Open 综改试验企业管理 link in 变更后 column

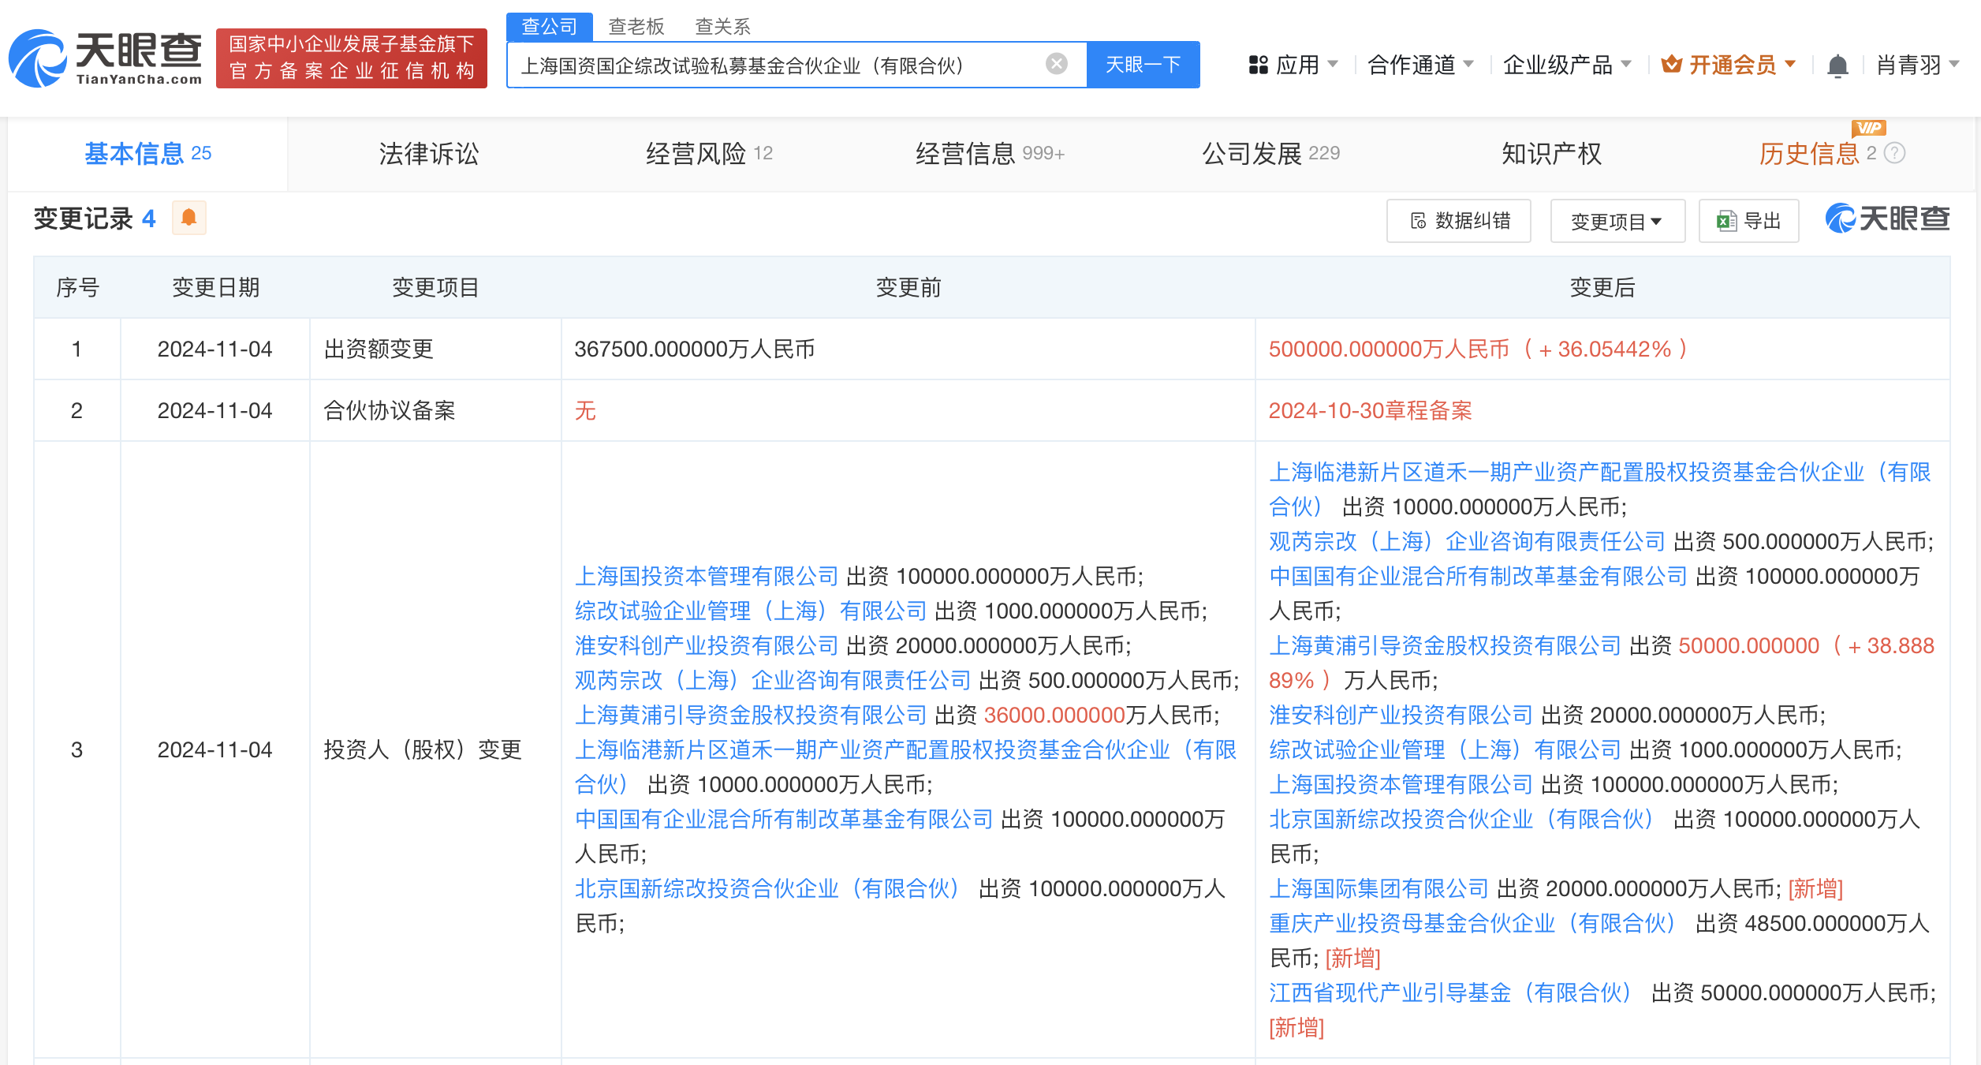pyautogui.click(x=1445, y=749)
